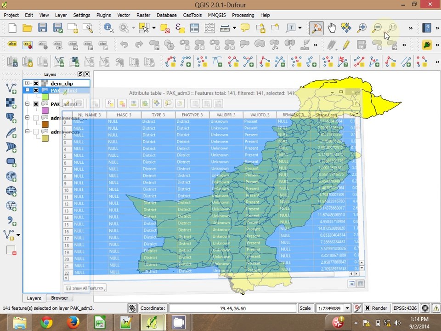Expand the dem_clip layer tree node

coord(27,83)
